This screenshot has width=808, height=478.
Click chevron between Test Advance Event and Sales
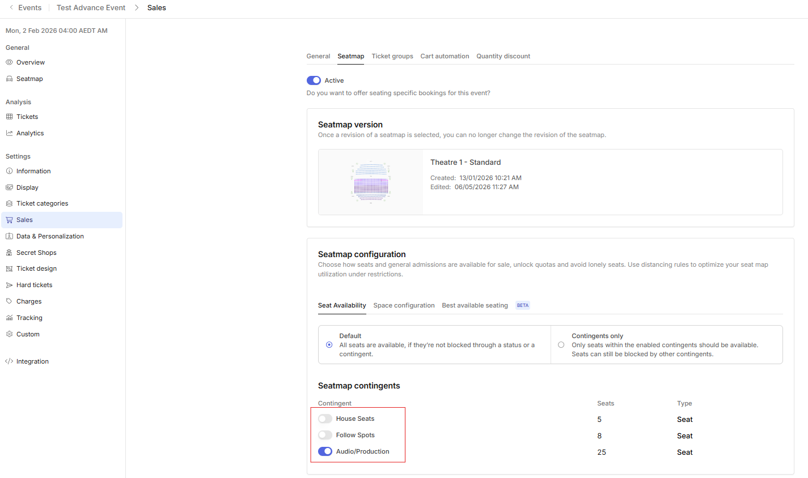pyautogui.click(x=137, y=7)
